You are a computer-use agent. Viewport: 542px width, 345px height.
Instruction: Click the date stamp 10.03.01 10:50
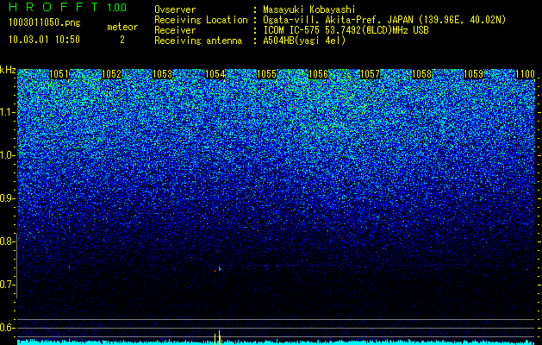click(44, 40)
